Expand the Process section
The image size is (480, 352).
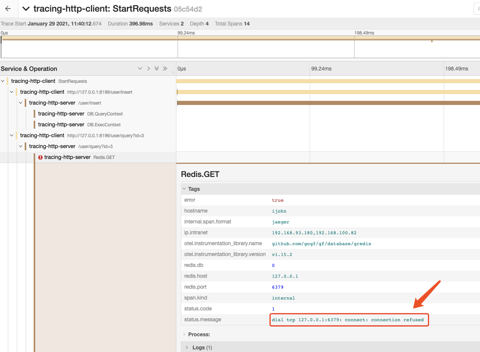pyautogui.click(x=198, y=334)
